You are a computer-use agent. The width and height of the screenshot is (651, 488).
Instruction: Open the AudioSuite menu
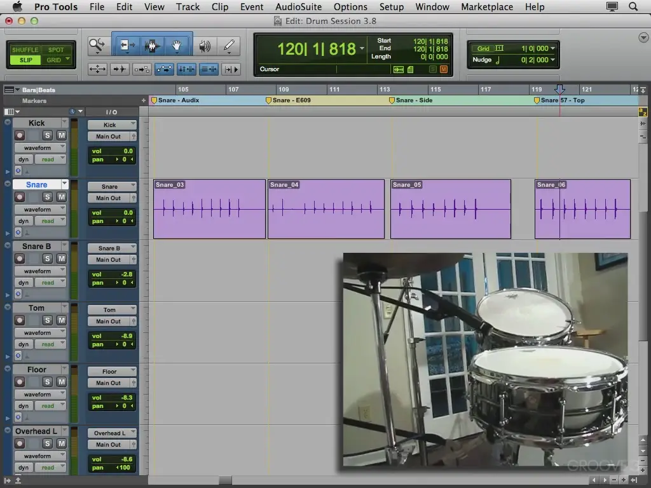click(x=299, y=6)
